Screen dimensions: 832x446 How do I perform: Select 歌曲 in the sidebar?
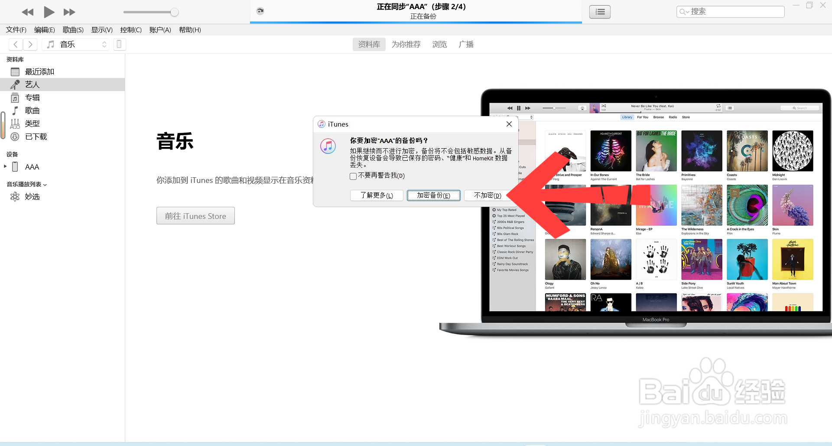pyautogui.click(x=62, y=111)
